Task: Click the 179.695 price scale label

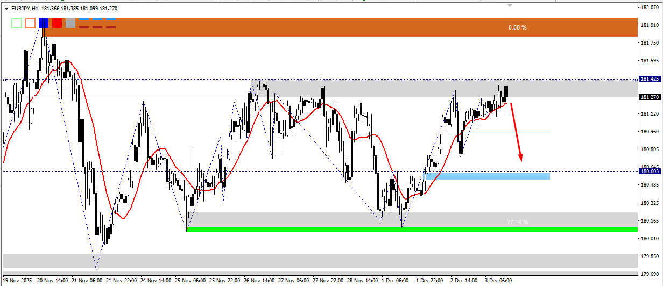Action: click(648, 274)
